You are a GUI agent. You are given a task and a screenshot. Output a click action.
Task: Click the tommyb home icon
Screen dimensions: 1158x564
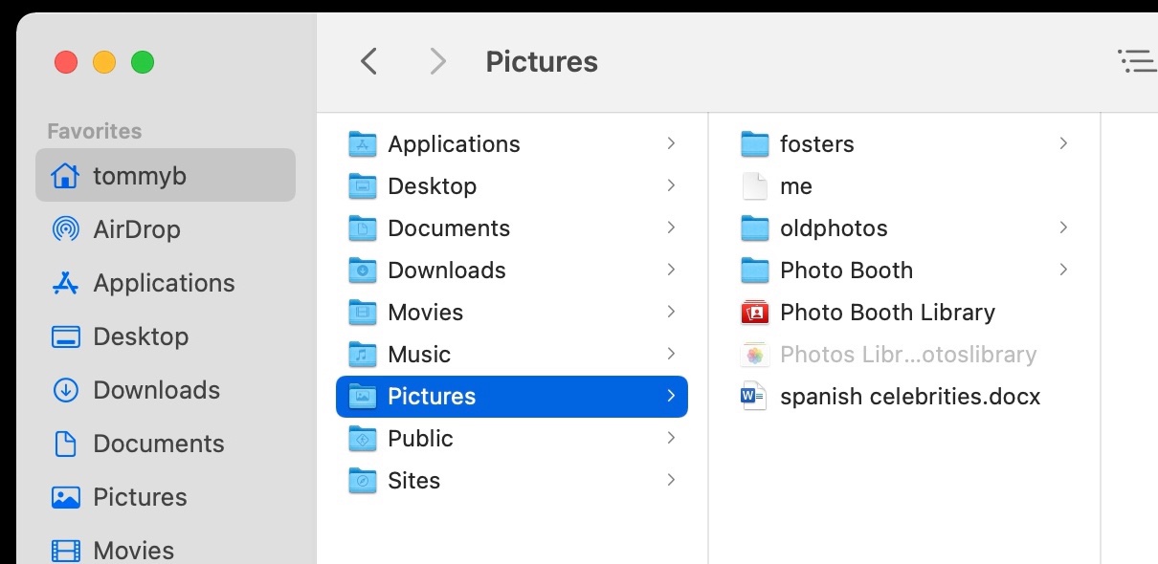tap(65, 176)
